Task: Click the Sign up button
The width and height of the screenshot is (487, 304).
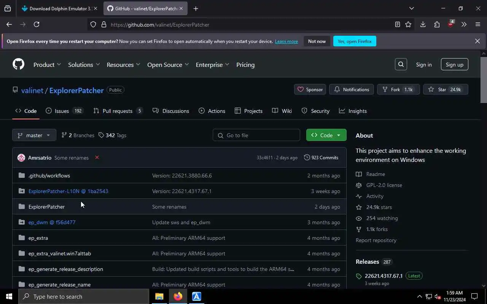Action: [x=455, y=65]
